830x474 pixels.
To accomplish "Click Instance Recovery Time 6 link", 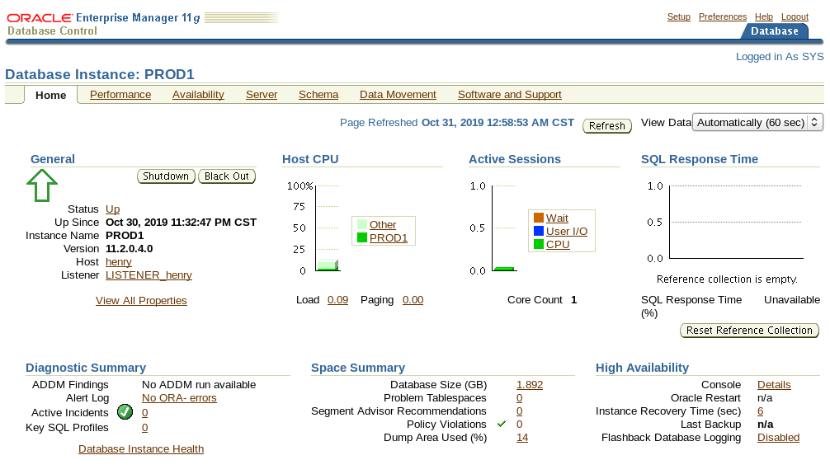I will click(760, 411).
